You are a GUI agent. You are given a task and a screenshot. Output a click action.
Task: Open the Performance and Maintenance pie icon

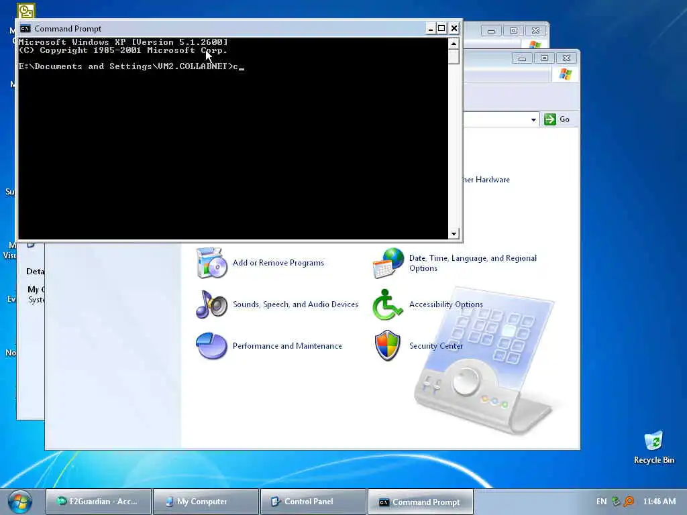pyautogui.click(x=211, y=346)
